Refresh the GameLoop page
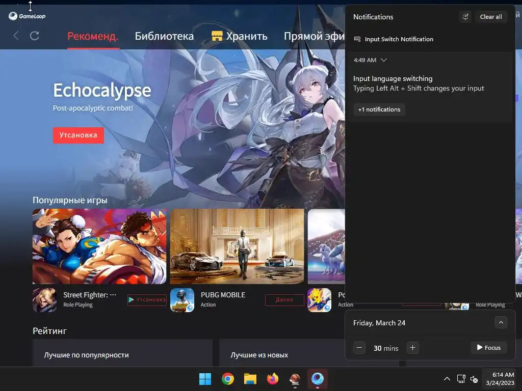The width and height of the screenshot is (522, 391). [x=35, y=36]
